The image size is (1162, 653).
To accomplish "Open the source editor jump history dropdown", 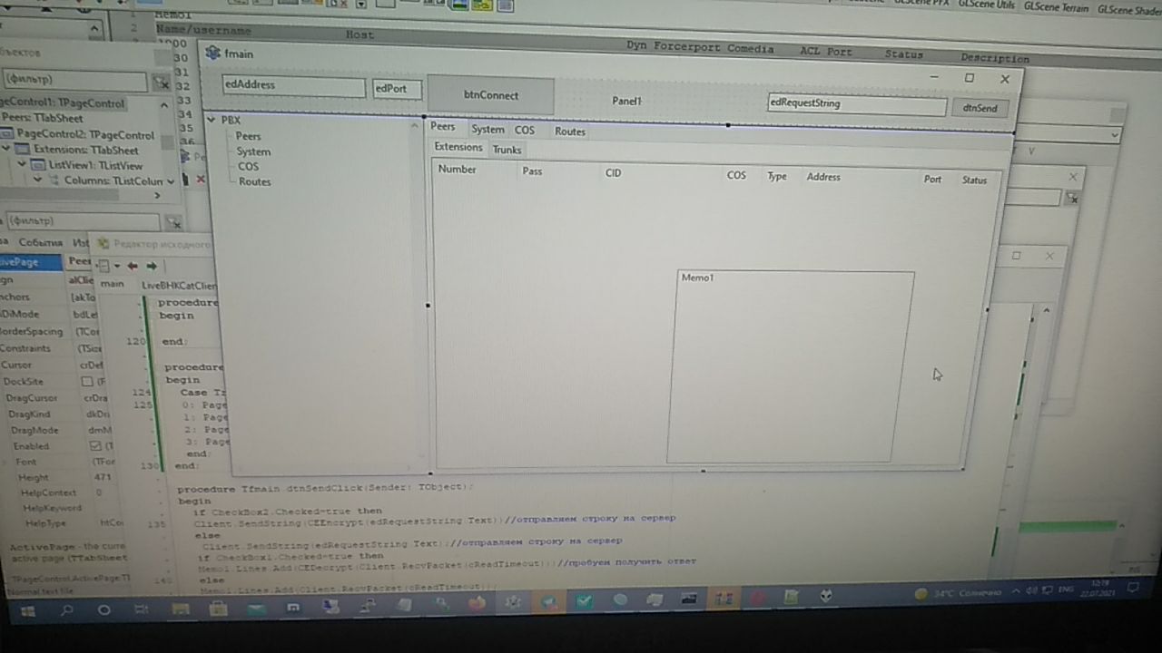I will (x=117, y=266).
